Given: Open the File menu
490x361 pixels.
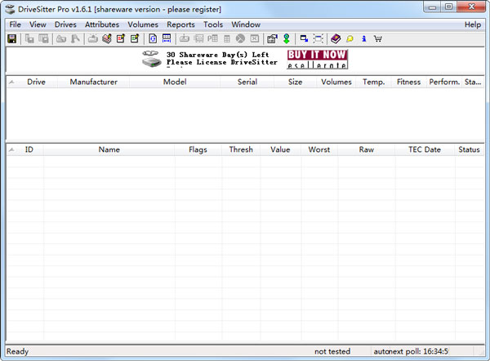Looking at the screenshot, I should [x=15, y=25].
